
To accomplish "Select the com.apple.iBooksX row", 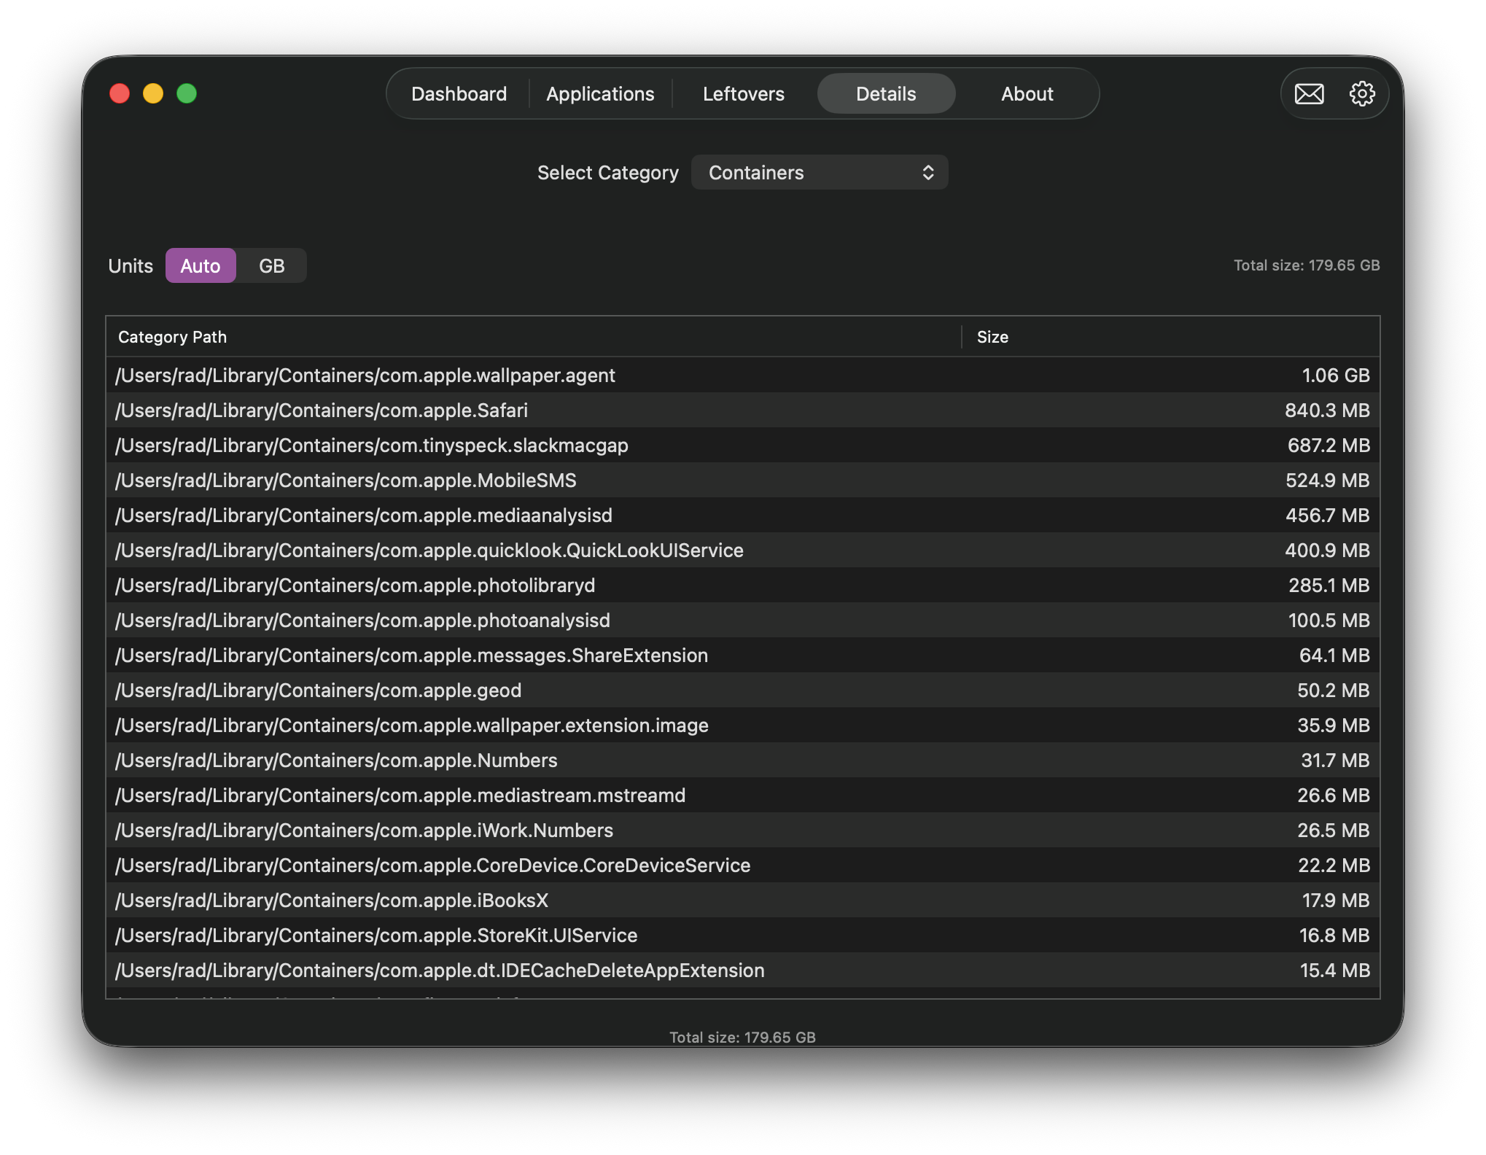I will [742, 901].
